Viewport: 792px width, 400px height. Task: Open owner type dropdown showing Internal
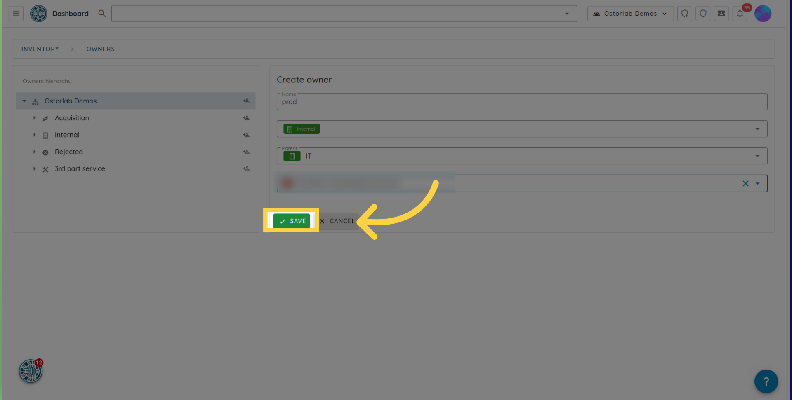tap(757, 129)
